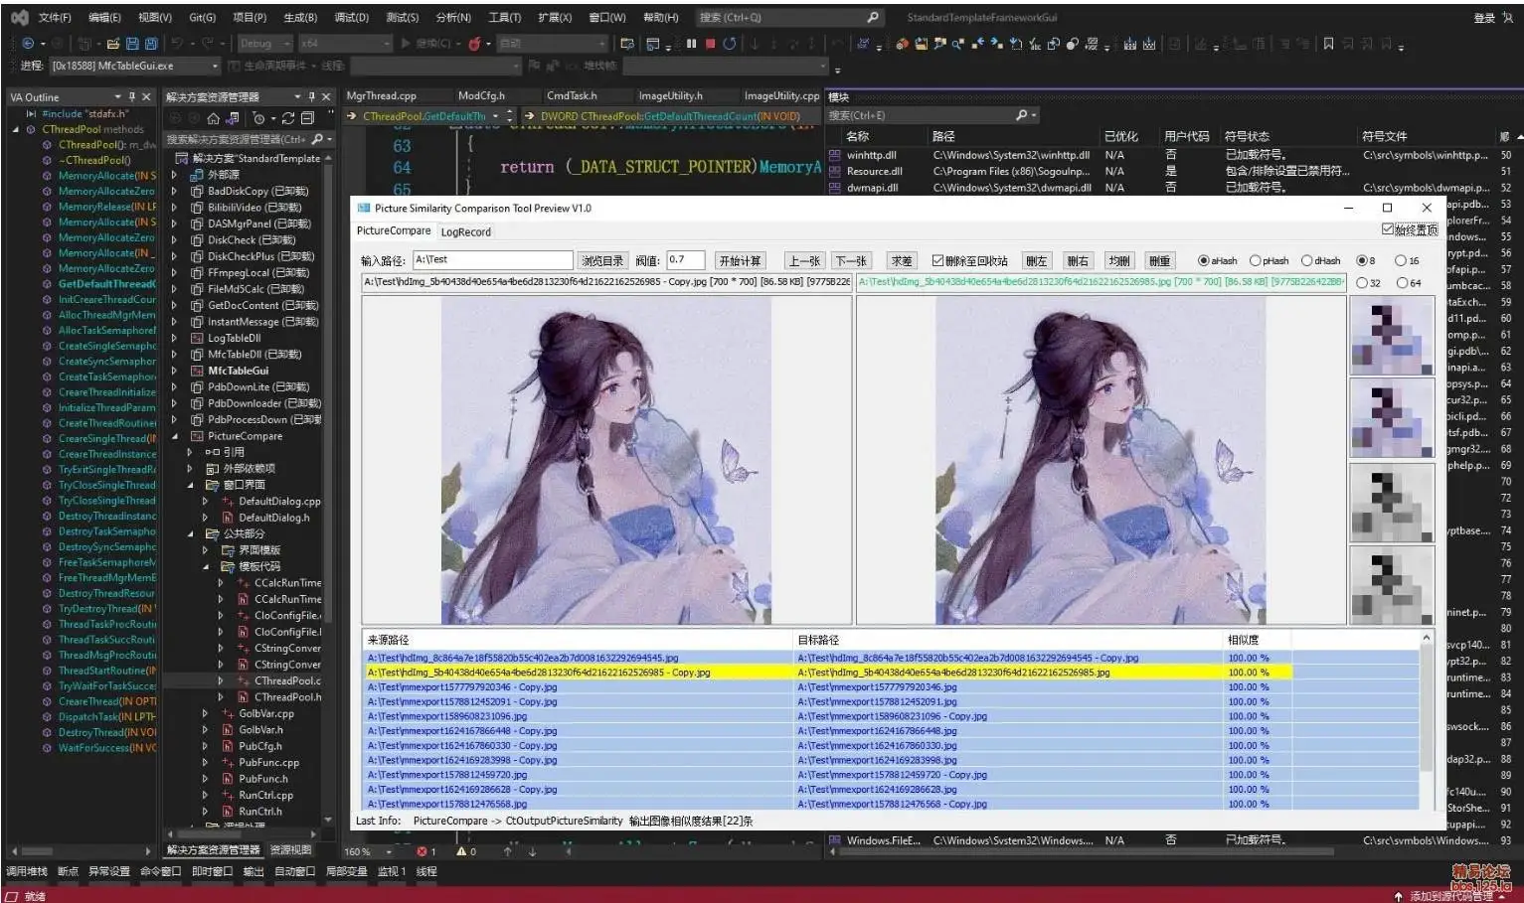
Task: Switch to the MgrThread.cpp editor tab
Action: [381, 95]
